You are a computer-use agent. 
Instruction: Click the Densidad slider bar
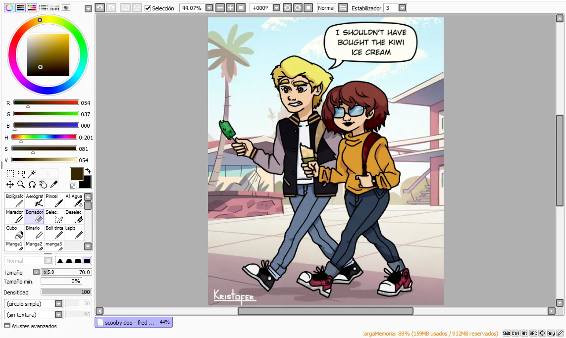tap(66, 292)
